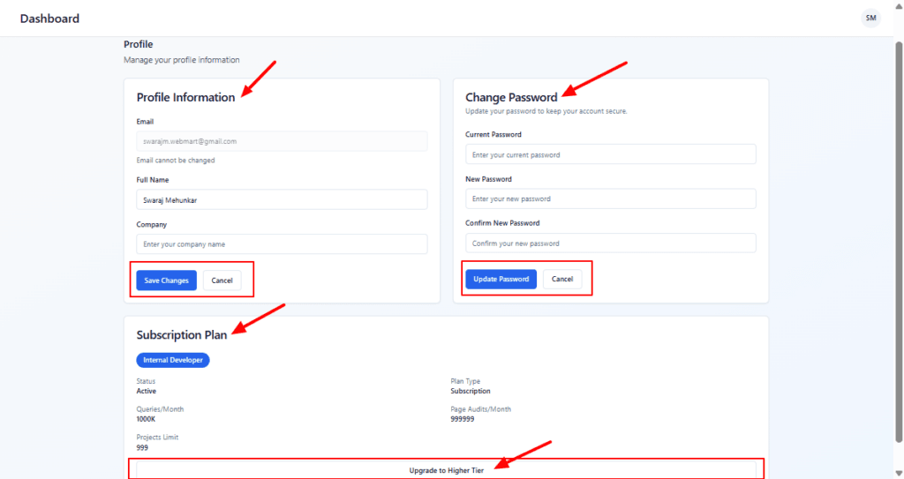The height and width of the screenshot is (479, 904).
Task: Click the Subscription Plan heading
Action: (x=181, y=335)
